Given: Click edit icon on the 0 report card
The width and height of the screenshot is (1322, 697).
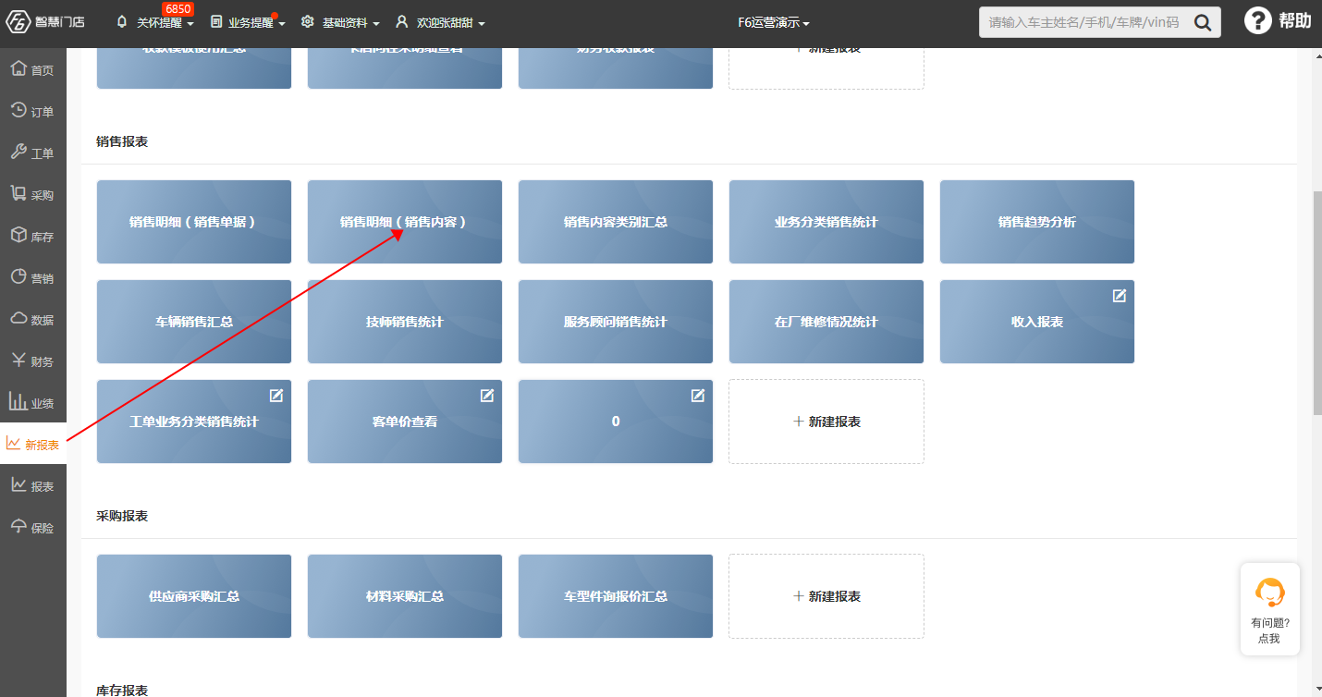Looking at the screenshot, I should point(698,395).
